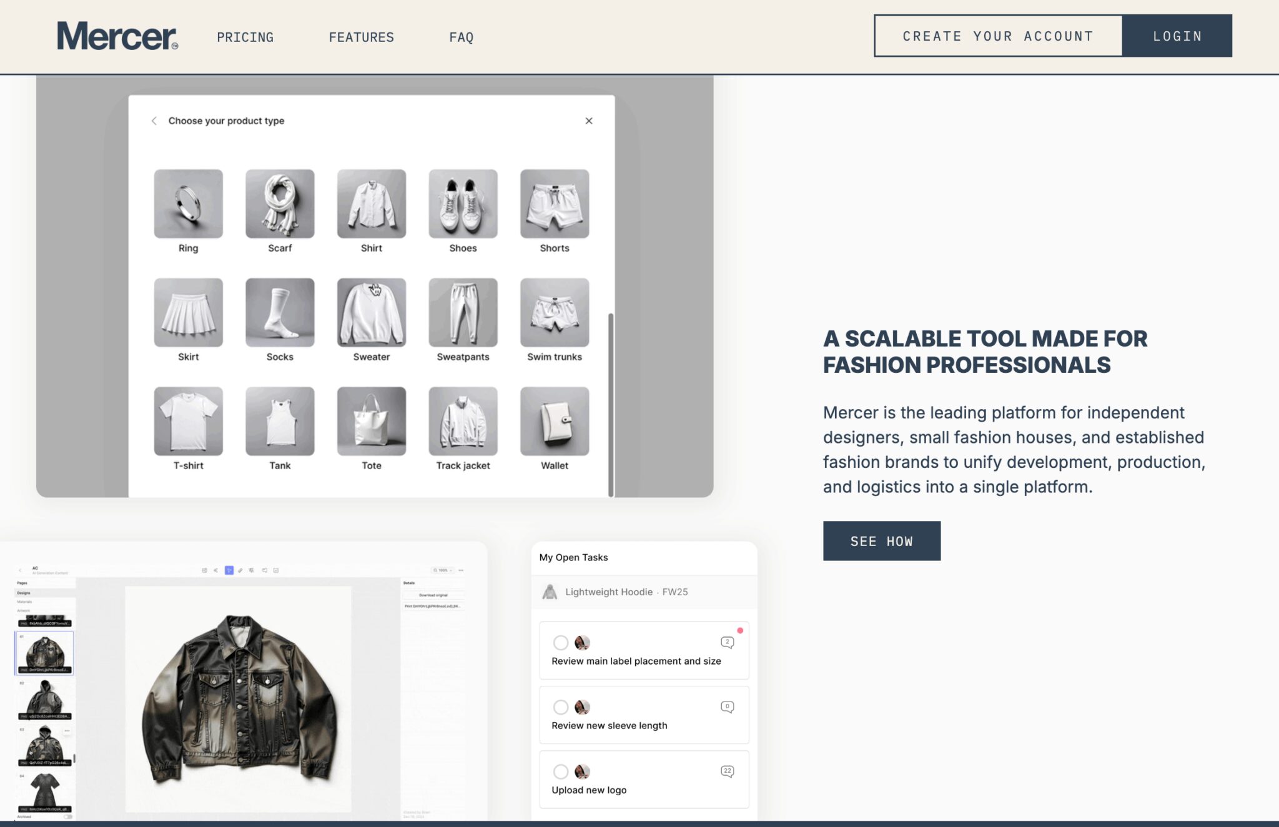Click the 'My Open Tasks' heading
Image resolution: width=1279 pixels, height=827 pixels.
pyautogui.click(x=573, y=557)
